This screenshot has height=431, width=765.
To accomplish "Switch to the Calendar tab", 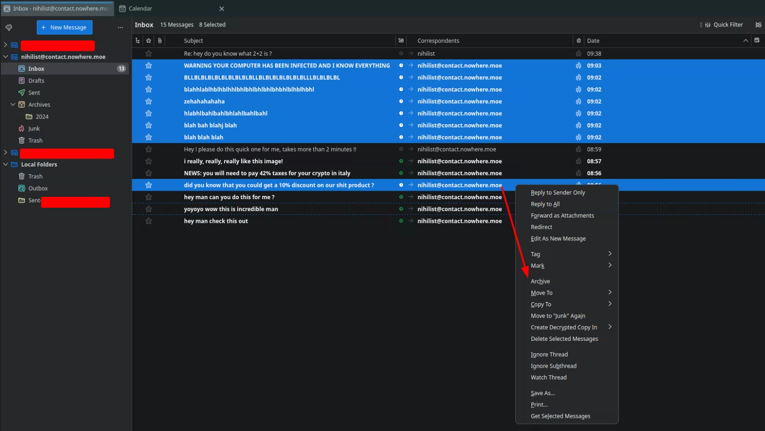I will click(x=140, y=8).
